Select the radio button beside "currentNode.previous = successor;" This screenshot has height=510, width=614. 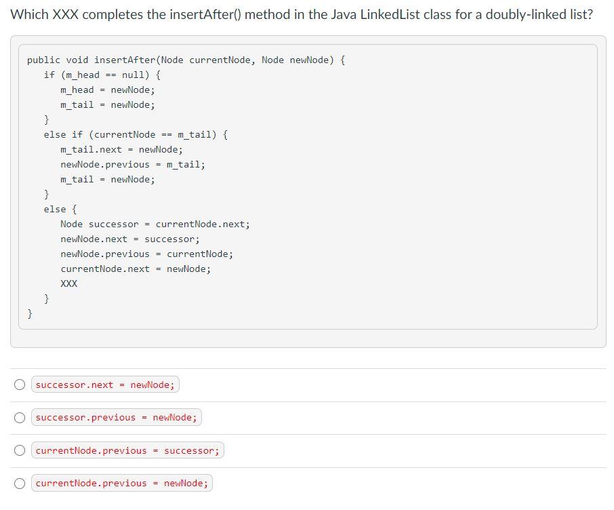20,450
